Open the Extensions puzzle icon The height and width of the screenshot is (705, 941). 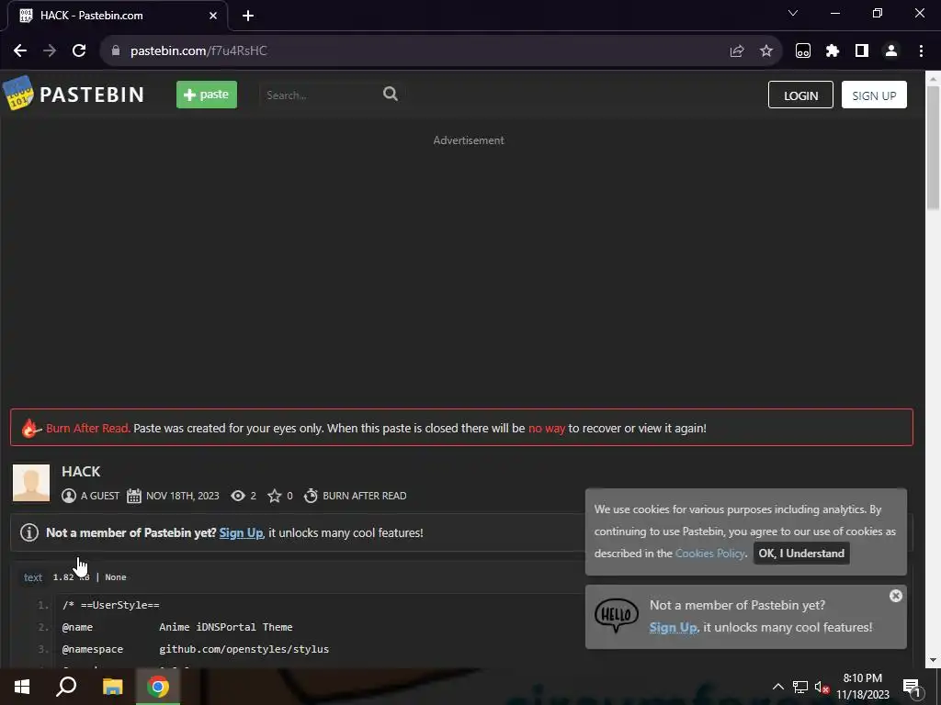pyautogui.click(x=833, y=51)
